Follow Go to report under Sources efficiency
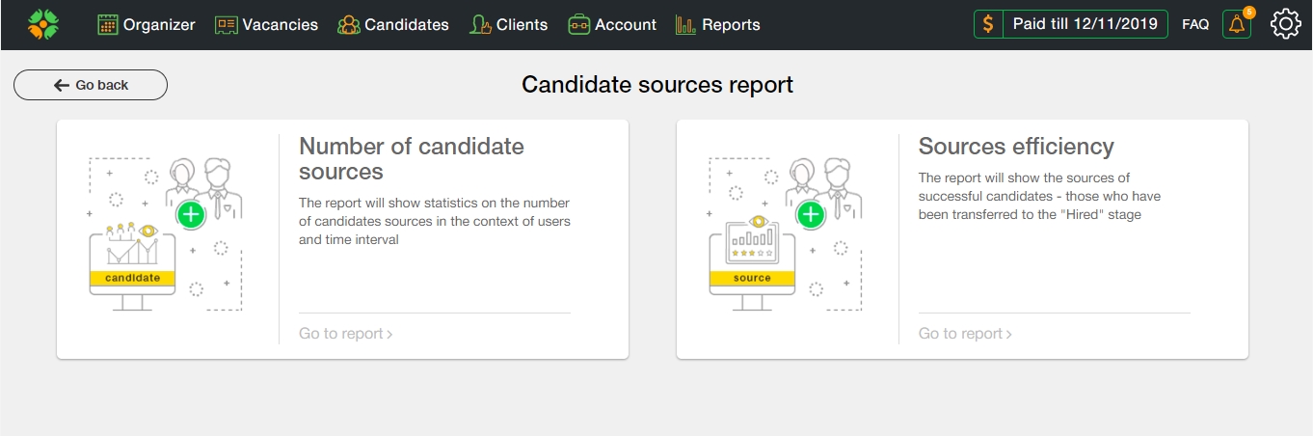Viewport: 1313px width, 436px height. (965, 334)
